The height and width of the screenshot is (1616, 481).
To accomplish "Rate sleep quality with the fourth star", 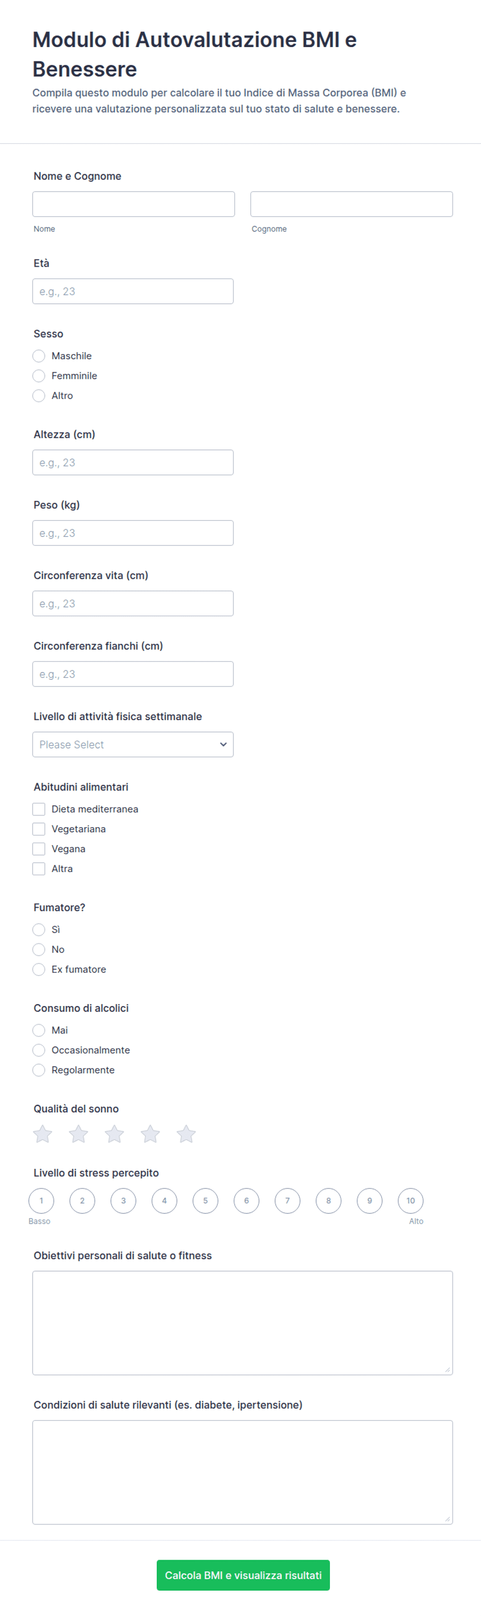I will coord(150,1134).
